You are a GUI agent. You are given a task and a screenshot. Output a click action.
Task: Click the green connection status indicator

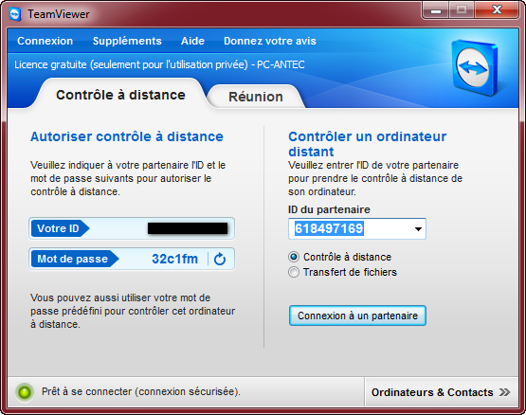click(25, 392)
